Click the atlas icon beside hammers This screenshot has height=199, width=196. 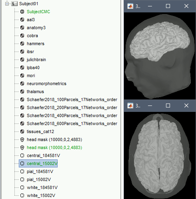coord(22,44)
